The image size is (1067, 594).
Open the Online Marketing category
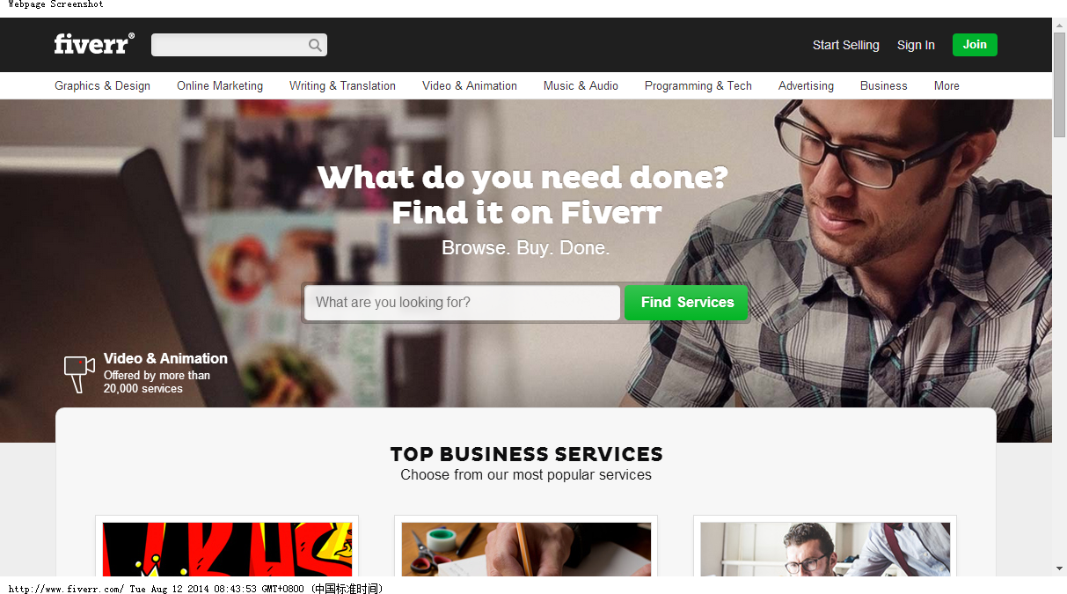220,85
